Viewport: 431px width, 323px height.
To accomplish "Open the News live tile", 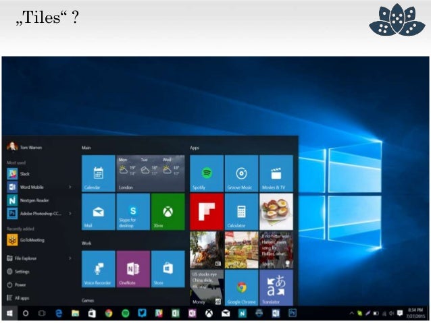I will coord(207,249).
